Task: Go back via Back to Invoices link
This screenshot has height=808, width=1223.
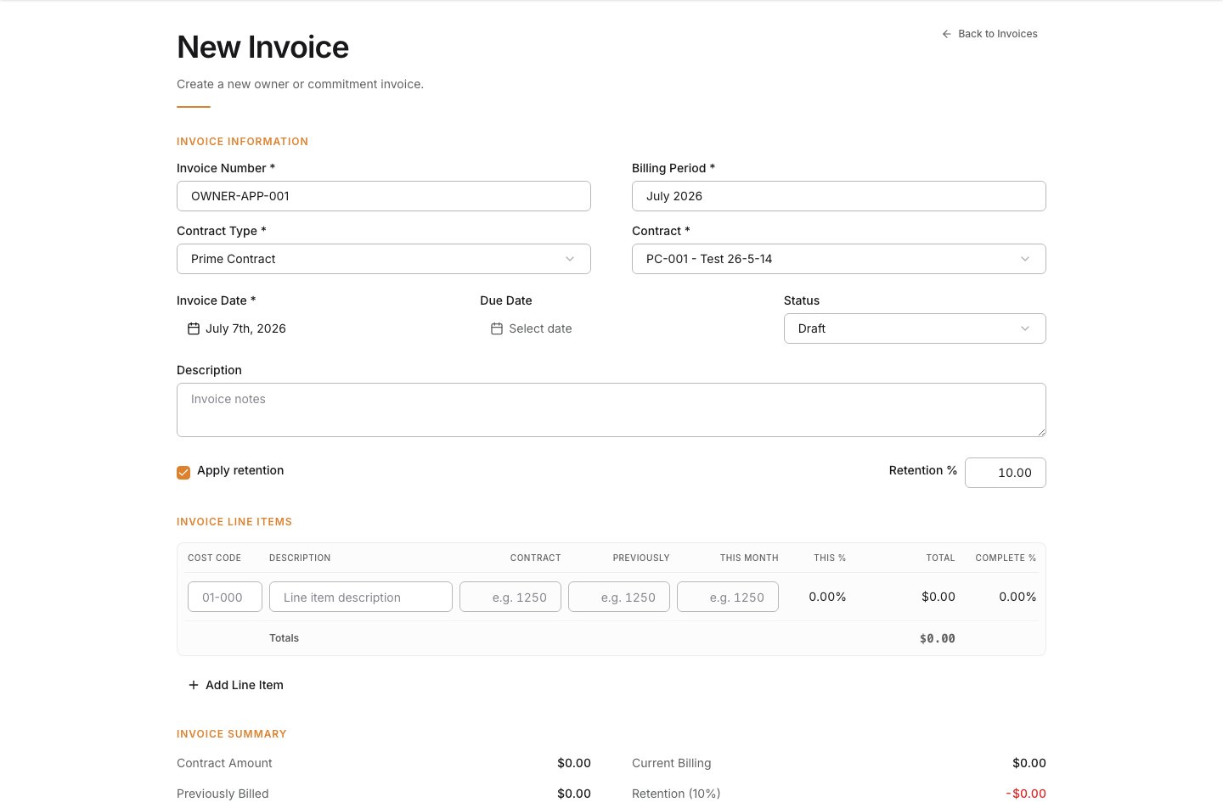Action: coord(989,34)
